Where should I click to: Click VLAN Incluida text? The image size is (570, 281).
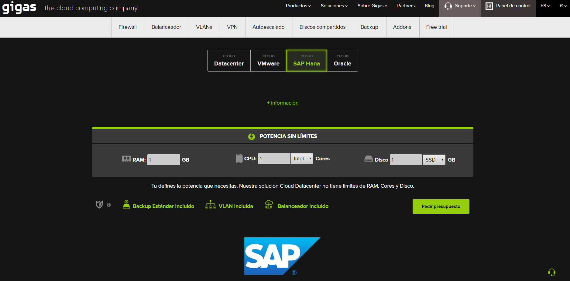tap(236, 206)
